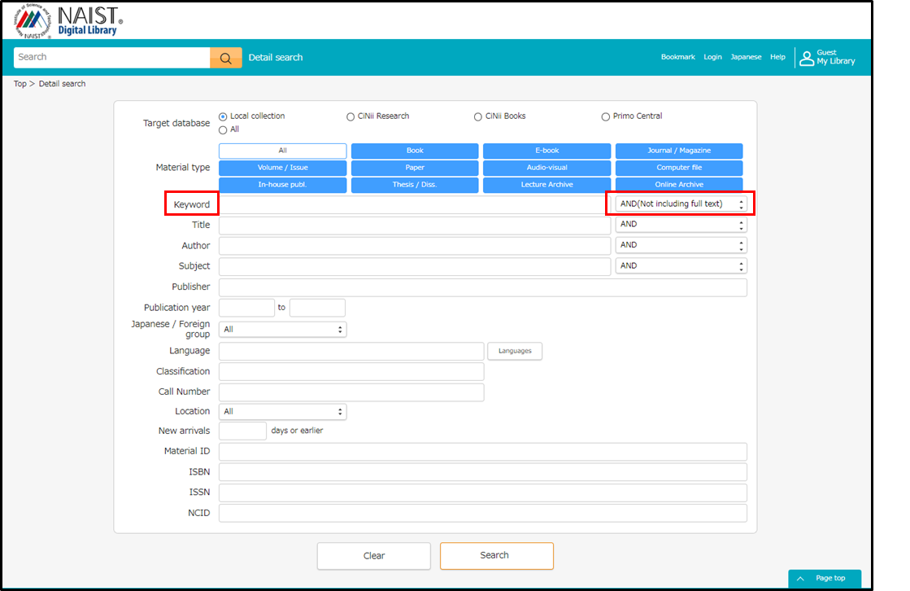Focus the Publisher input field
Screen dimensions: 910x591
click(x=483, y=287)
